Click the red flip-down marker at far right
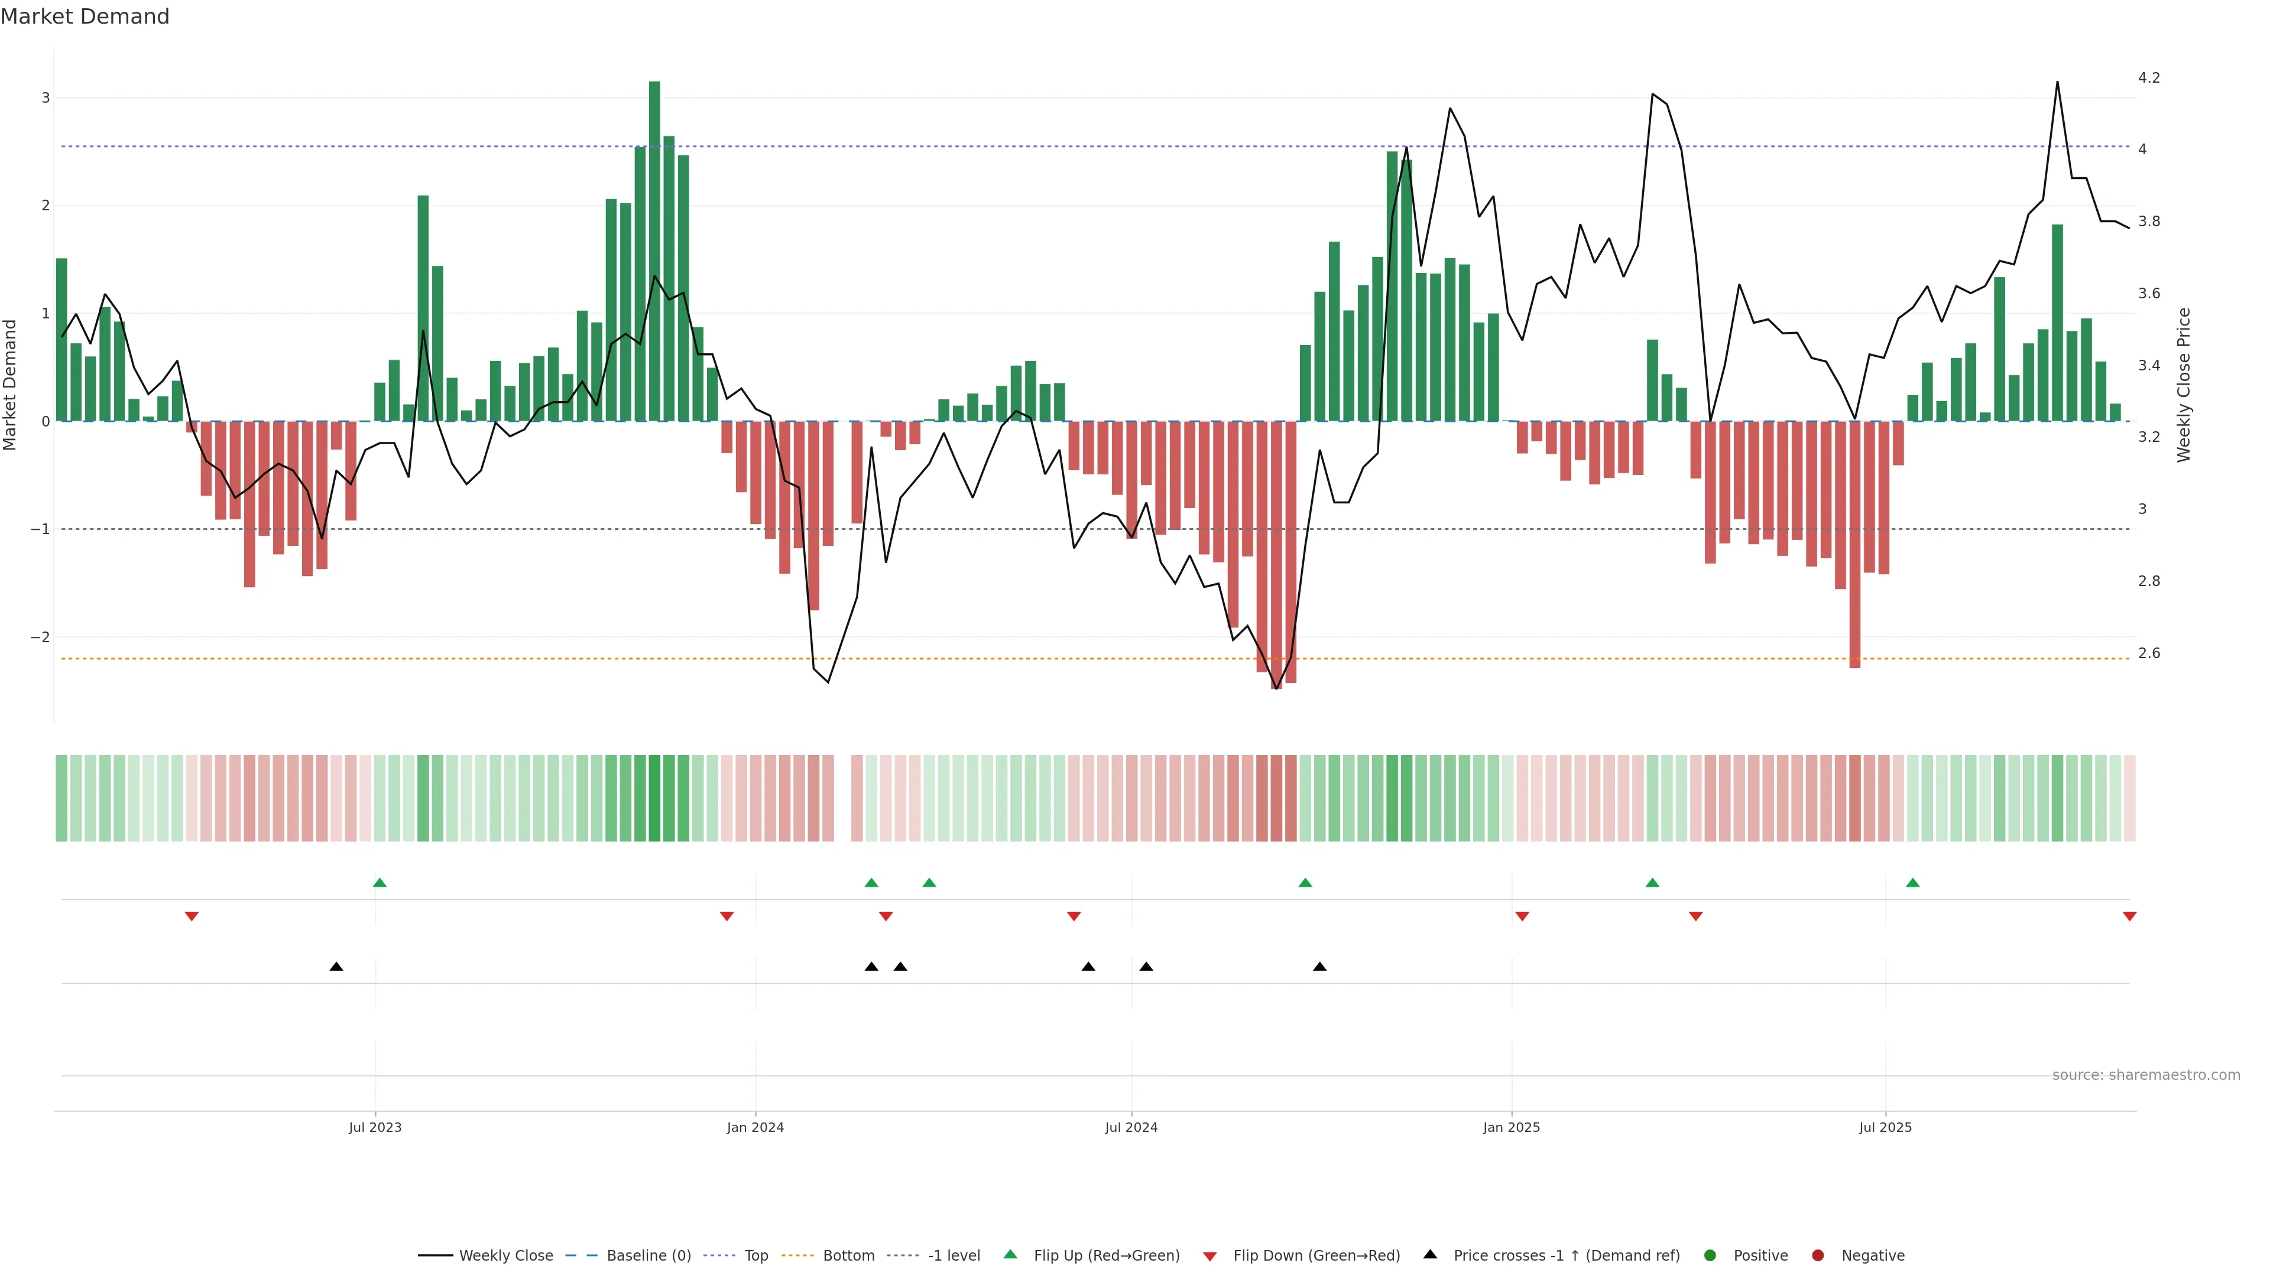 coord(2130,917)
